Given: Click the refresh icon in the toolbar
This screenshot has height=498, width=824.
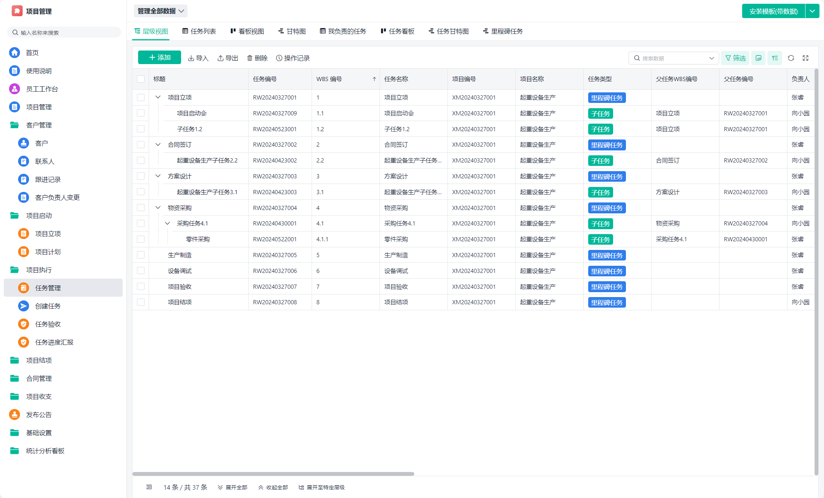Looking at the screenshot, I should pyautogui.click(x=791, y=58).
